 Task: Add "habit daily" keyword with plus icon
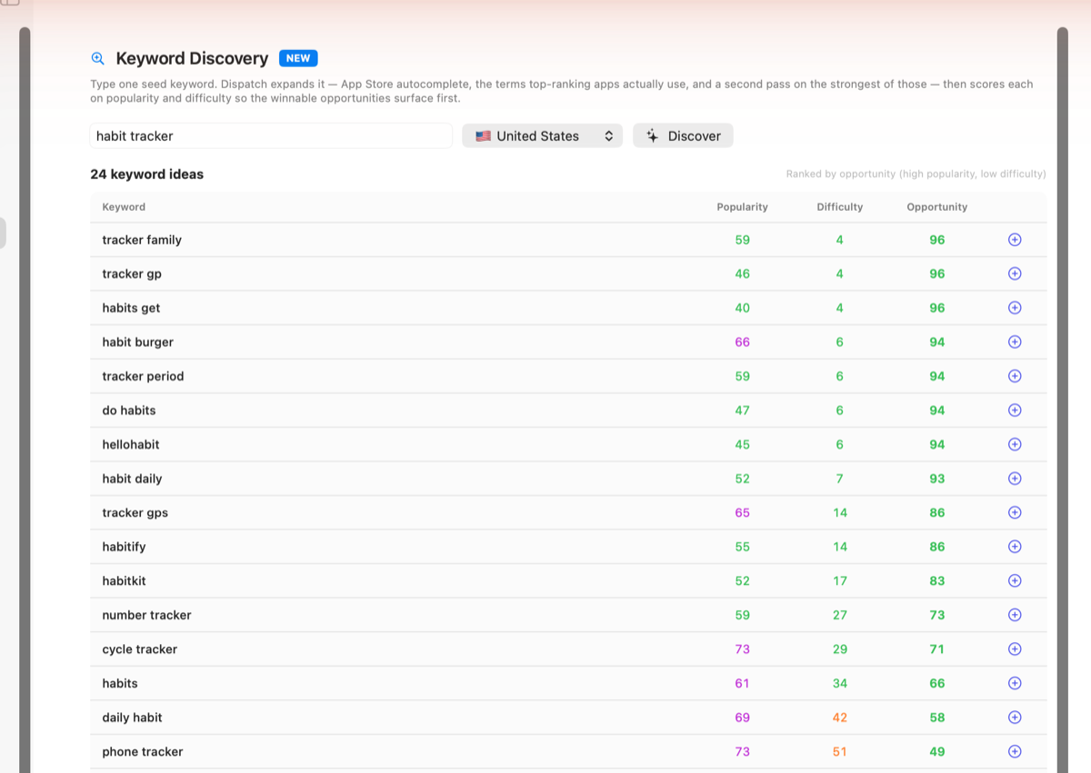coord(1015,478)
